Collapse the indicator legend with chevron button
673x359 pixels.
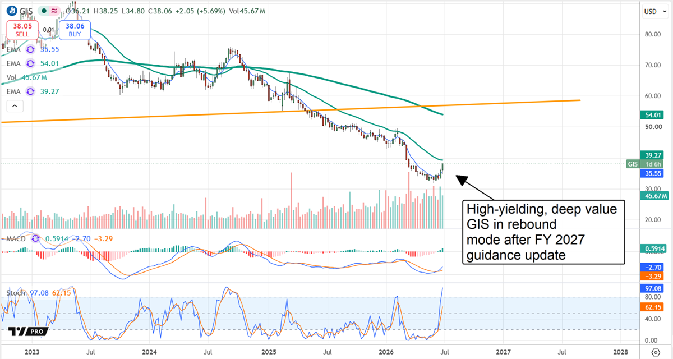pyautogui.click(x=15, y=105)
